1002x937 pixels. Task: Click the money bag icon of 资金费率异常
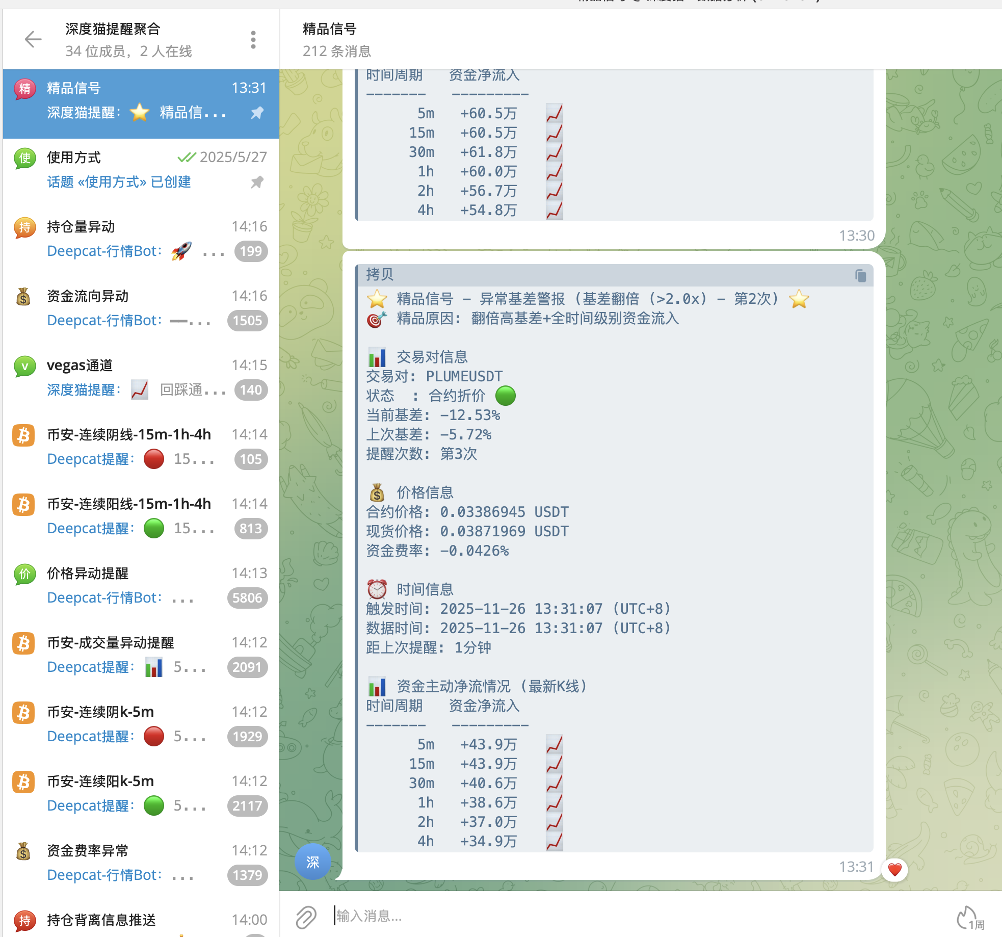coord(23,851)
